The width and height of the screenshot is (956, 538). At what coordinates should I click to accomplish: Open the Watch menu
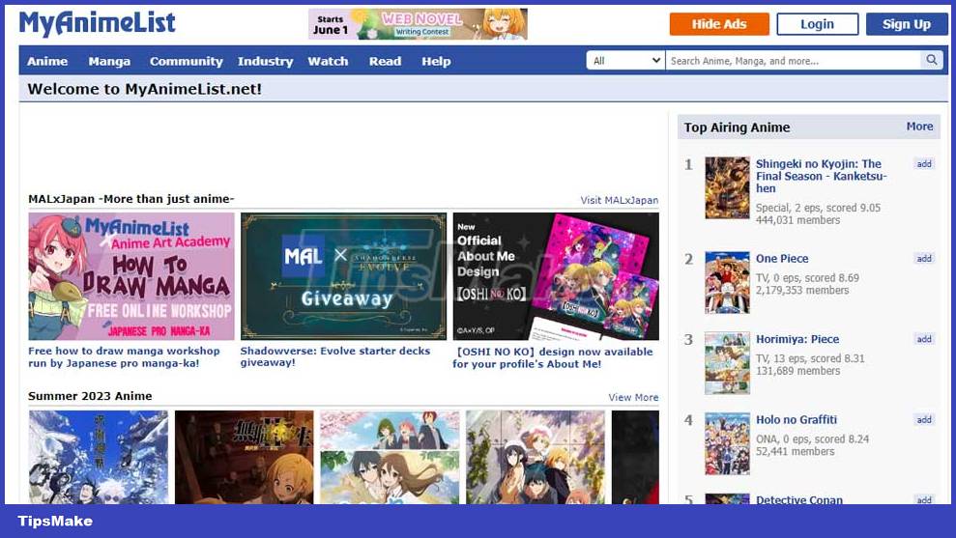(328, 61)
